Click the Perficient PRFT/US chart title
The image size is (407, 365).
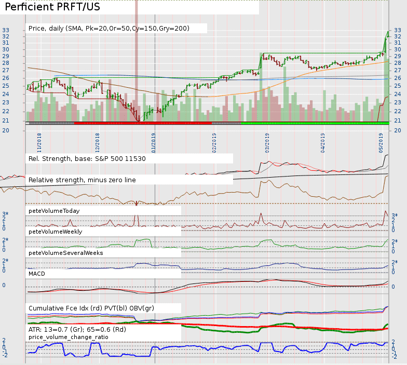click(52, 8)
